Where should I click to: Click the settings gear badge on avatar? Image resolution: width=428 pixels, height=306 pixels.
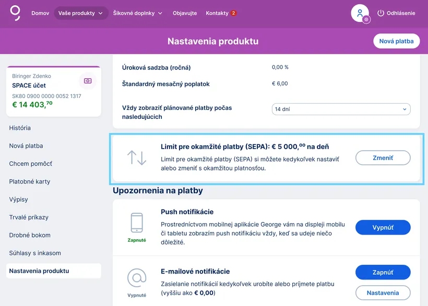[x=366, y=20]
